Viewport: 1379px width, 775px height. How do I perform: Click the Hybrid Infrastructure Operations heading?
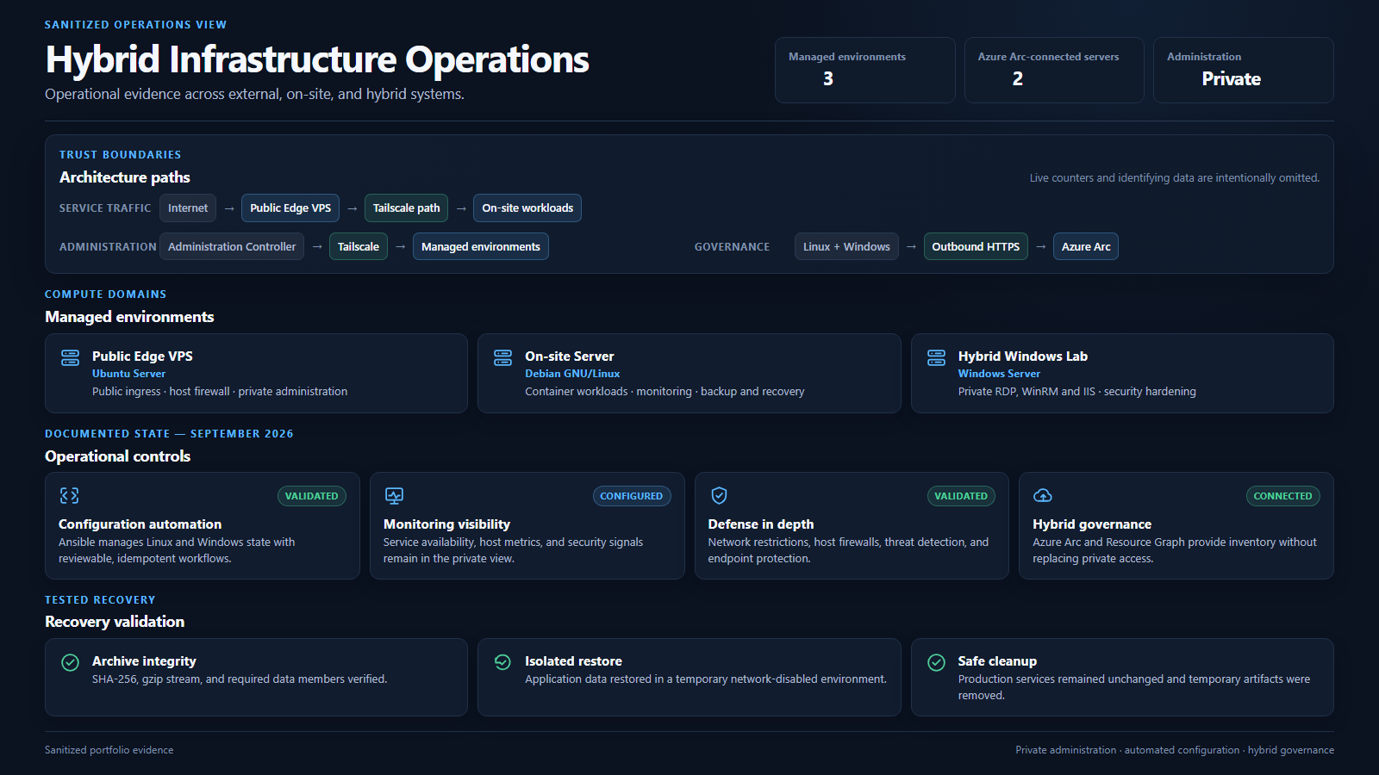317,59
